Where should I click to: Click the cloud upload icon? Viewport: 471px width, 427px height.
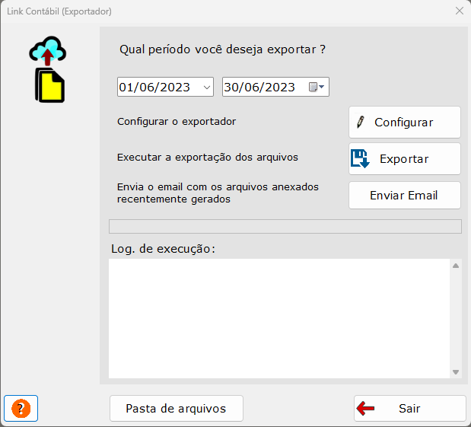pyautogui.click(x=48, y=52)
